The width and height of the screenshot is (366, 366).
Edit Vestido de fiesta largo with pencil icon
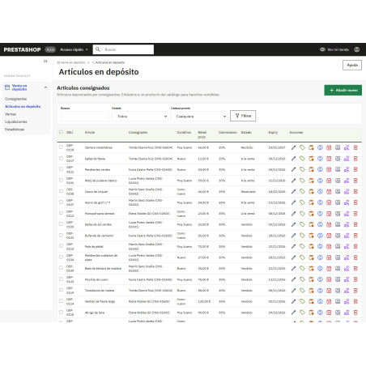coord(293,301)
